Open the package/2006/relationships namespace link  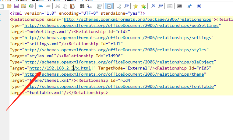[137, 19]
